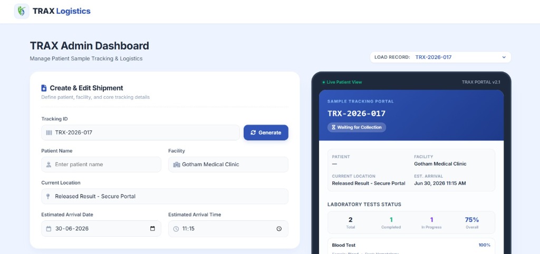Click the person icon in Patient Name
540x254 pixels.
coord(49,165)
